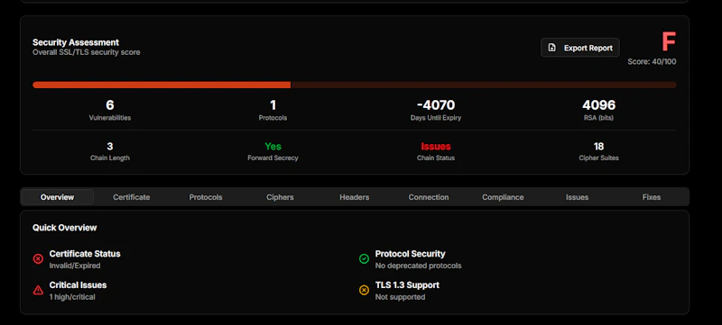Click the 'Protocol Security' title
This screenshot has height=325, width=722.
pos(411,254)
